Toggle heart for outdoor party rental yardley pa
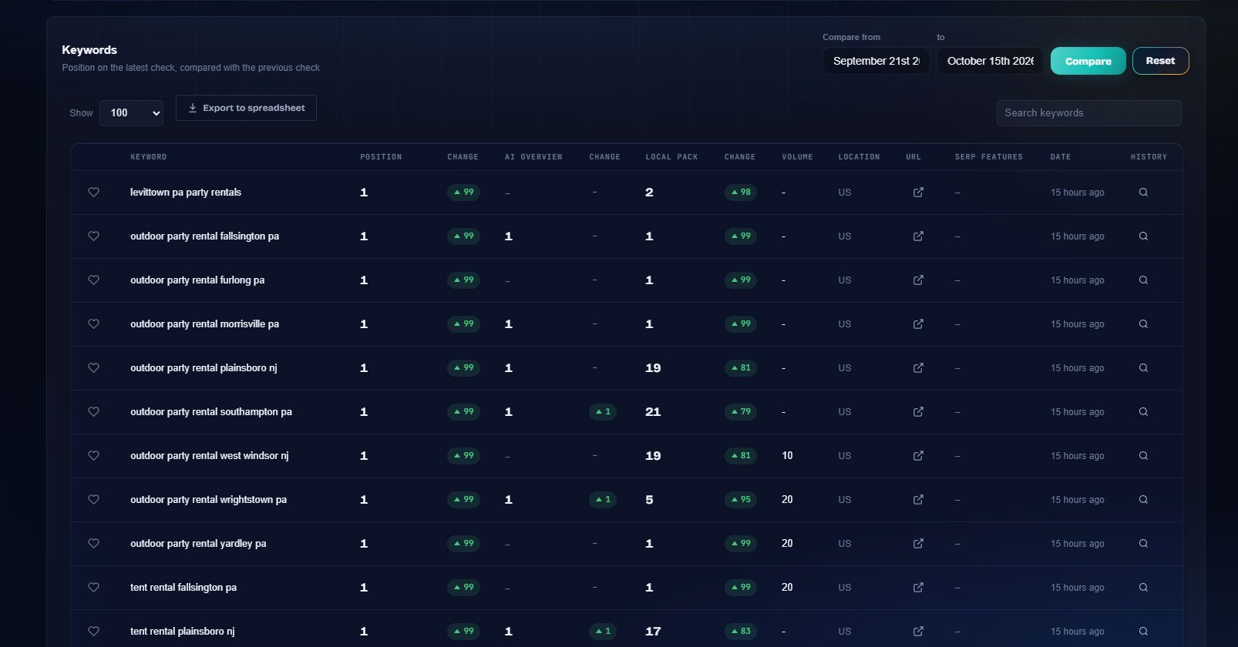1238x647 pixels. coord(93,544)
